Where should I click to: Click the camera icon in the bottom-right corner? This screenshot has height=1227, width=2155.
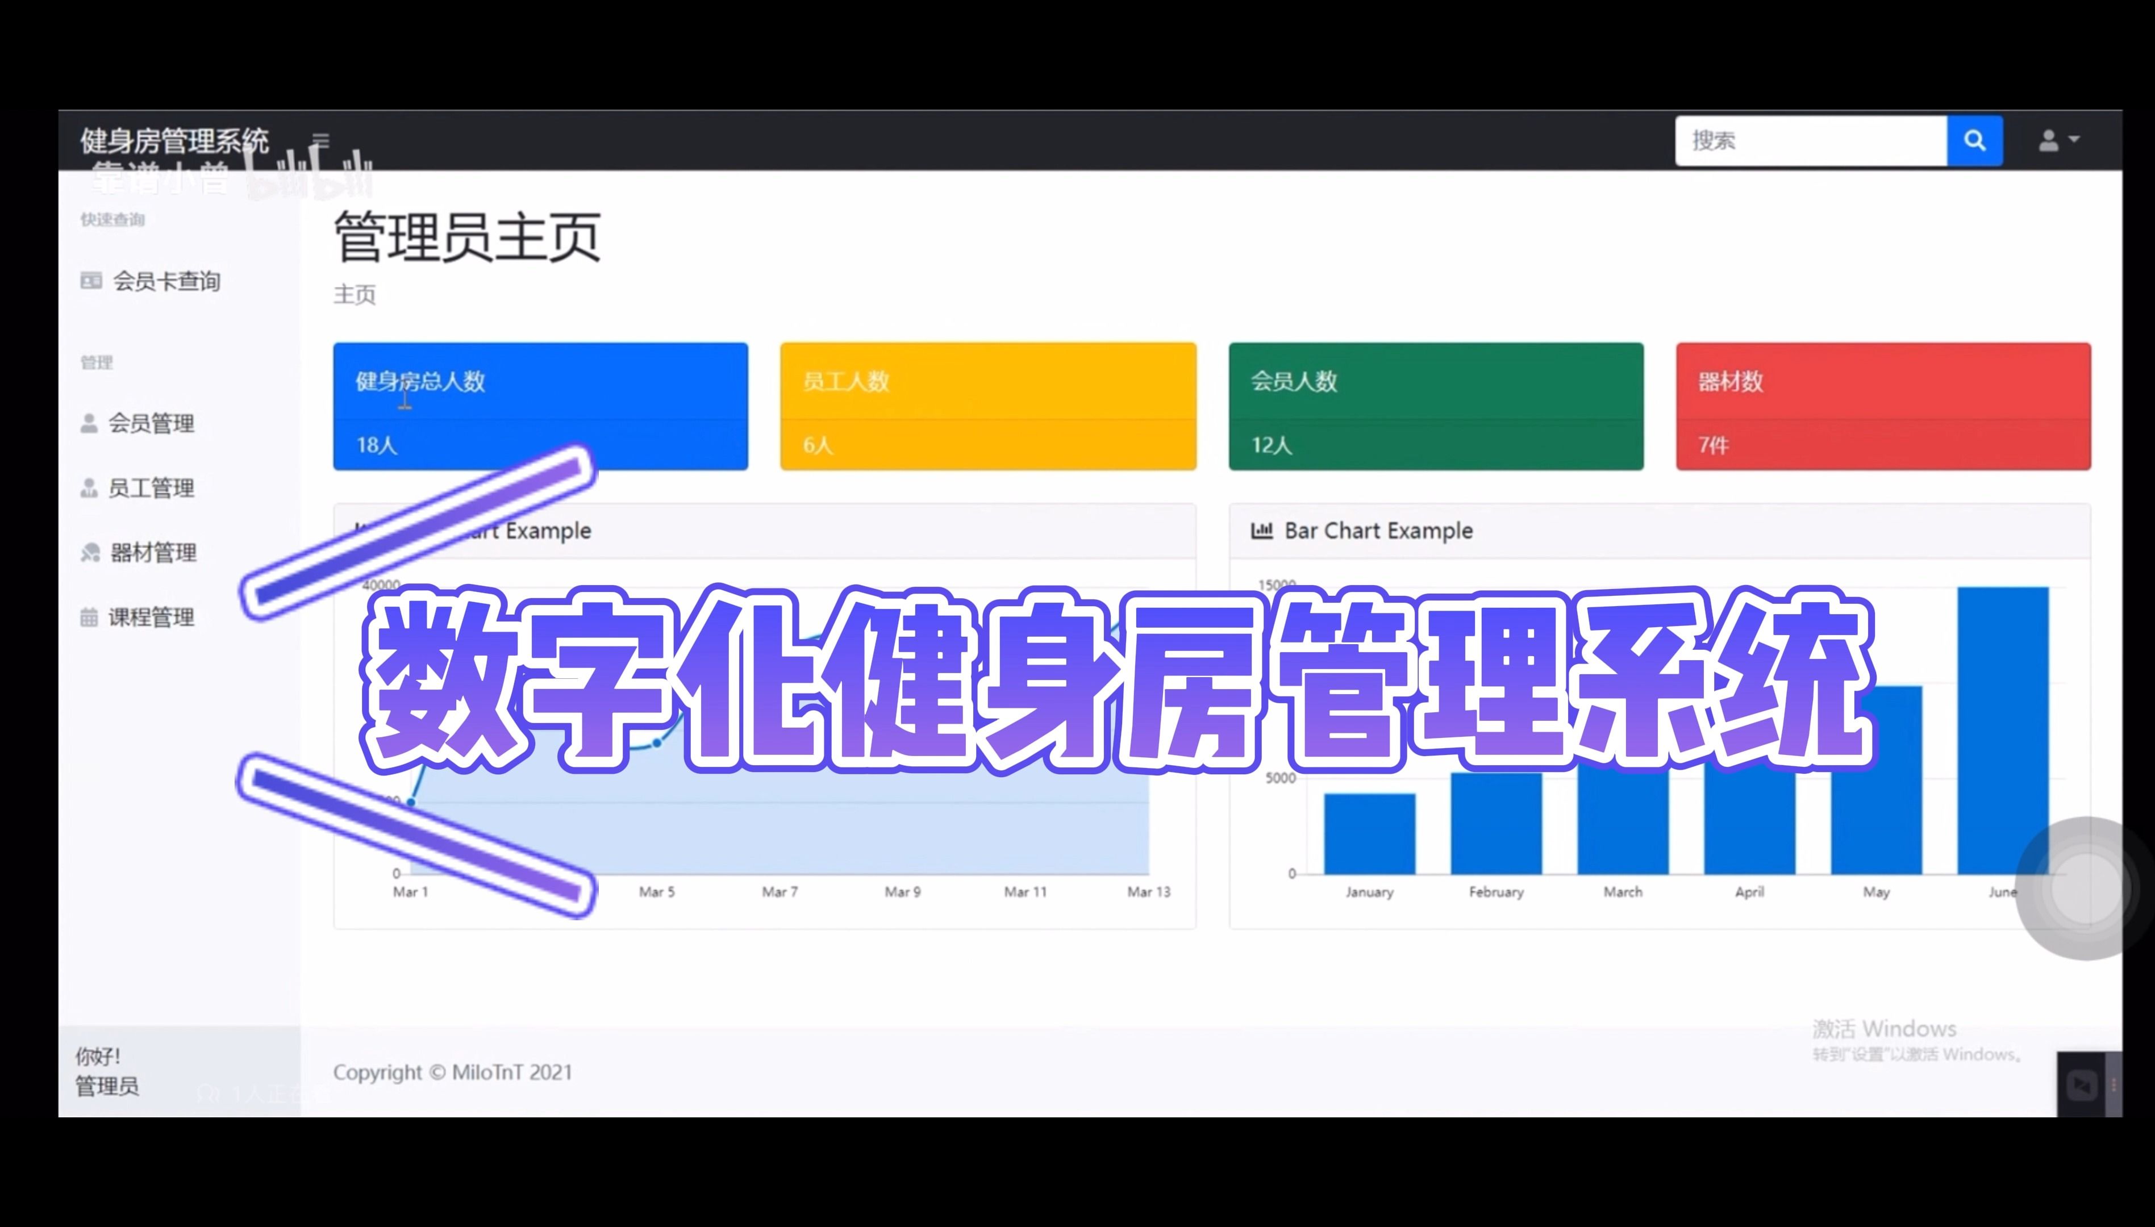2082,1084
